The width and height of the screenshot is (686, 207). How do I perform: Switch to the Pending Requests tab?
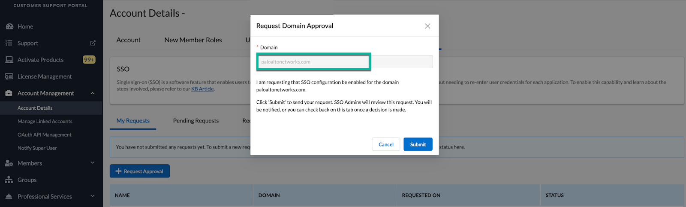(196, 121)
